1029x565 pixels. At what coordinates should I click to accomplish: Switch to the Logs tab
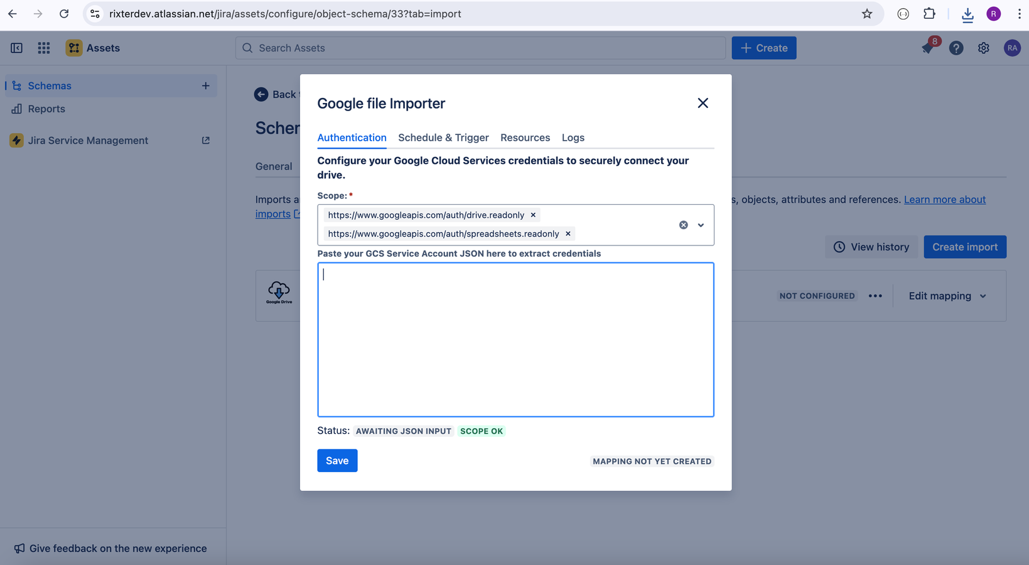(573, 137)
